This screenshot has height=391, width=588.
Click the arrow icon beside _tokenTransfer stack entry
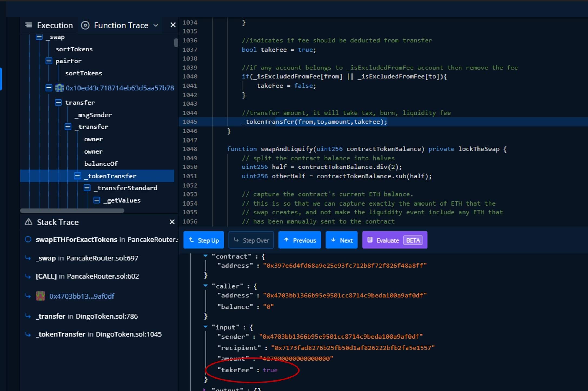tap(28, 334)
